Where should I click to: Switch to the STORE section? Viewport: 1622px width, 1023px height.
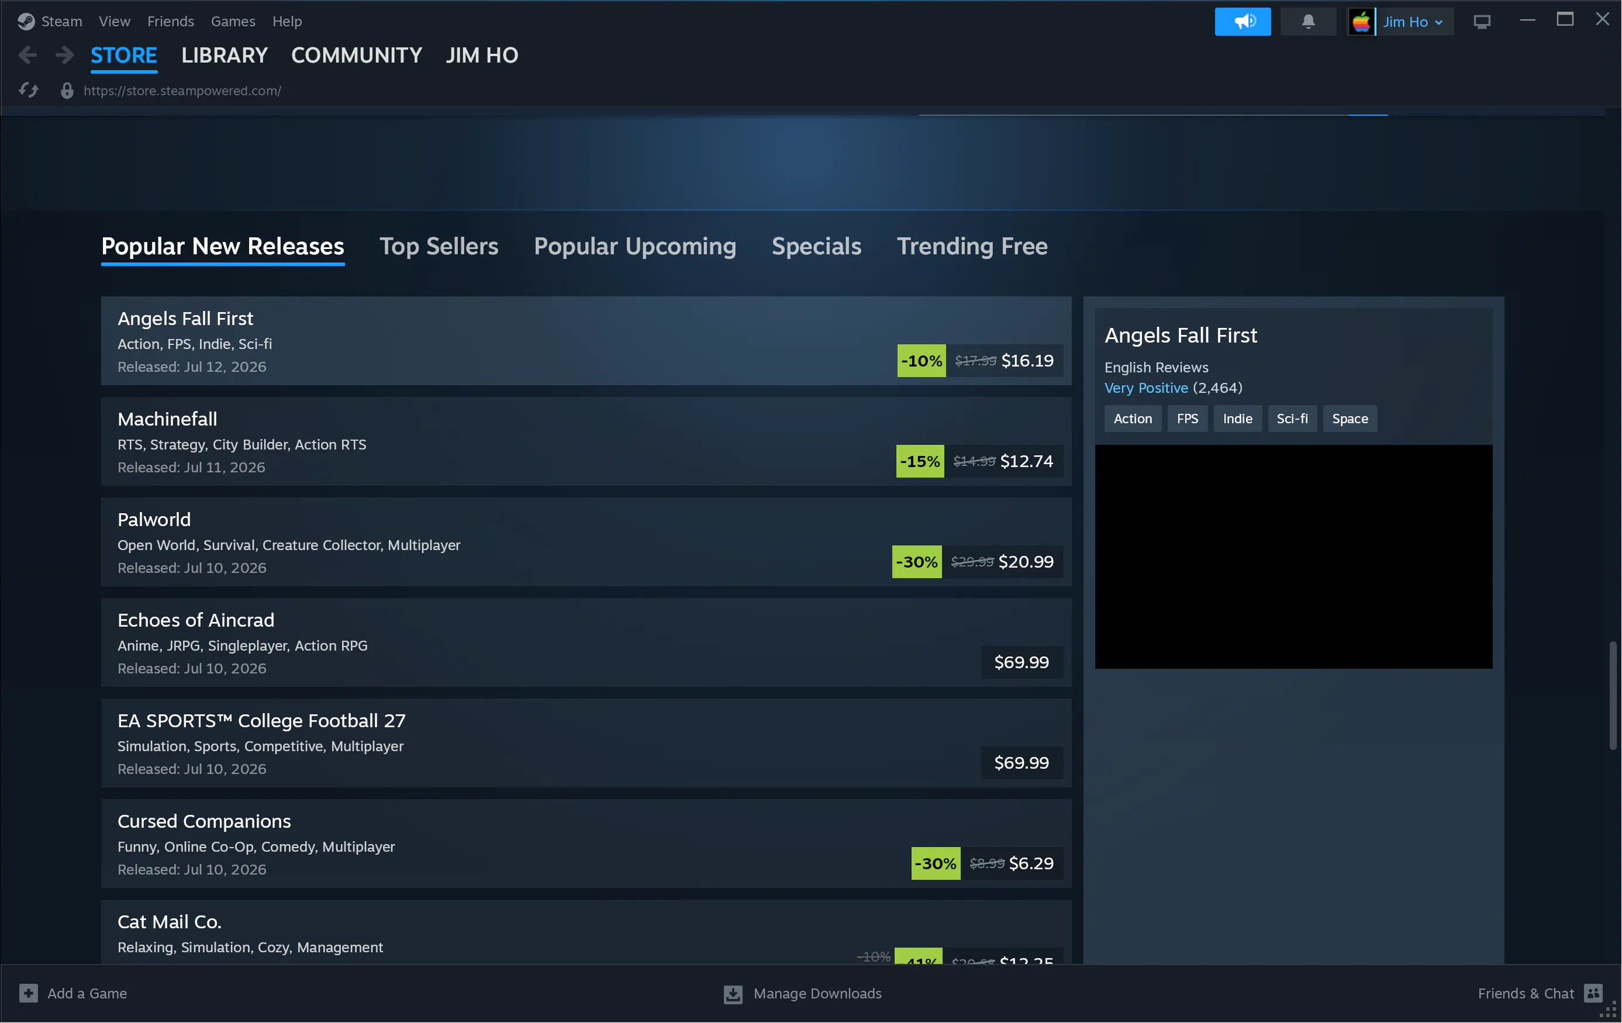click(124, 55)
